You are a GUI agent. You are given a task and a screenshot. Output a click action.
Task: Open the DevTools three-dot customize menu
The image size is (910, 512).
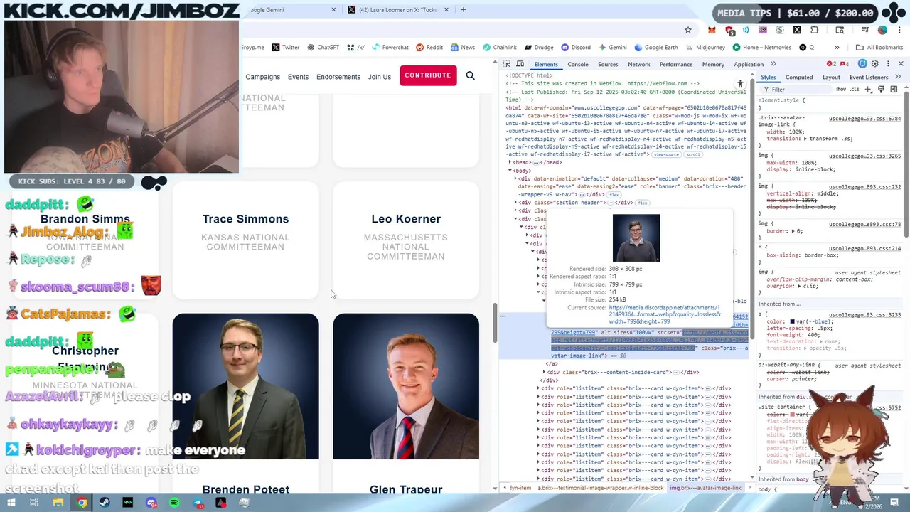pos(887,64)
